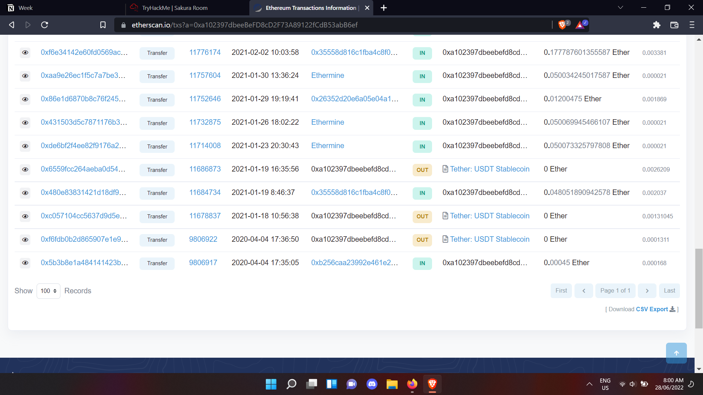Image resolution: width=703 pixels, height=395 pixels.
Task: Toggle eye preview for 0xf6fdb0b2d865907e1e9 transaction
Action: 25,240
